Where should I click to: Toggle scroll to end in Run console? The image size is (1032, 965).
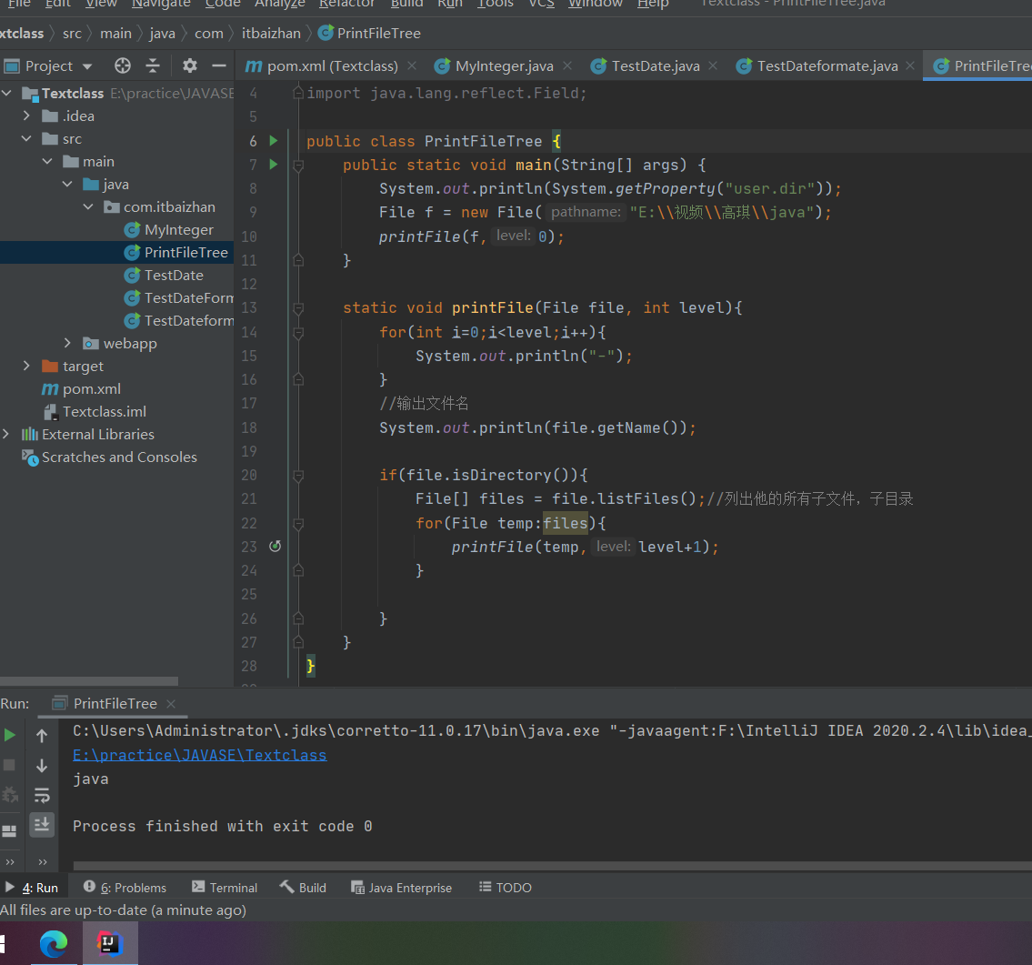42,825
